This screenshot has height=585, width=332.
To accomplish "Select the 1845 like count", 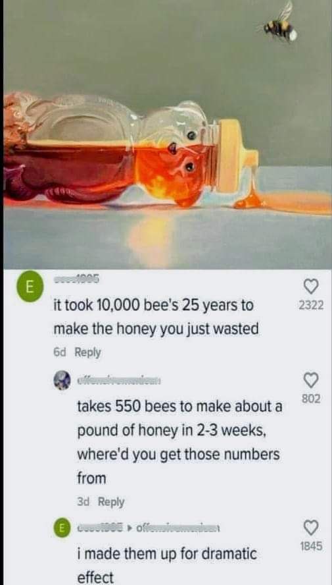I will 311,547.
